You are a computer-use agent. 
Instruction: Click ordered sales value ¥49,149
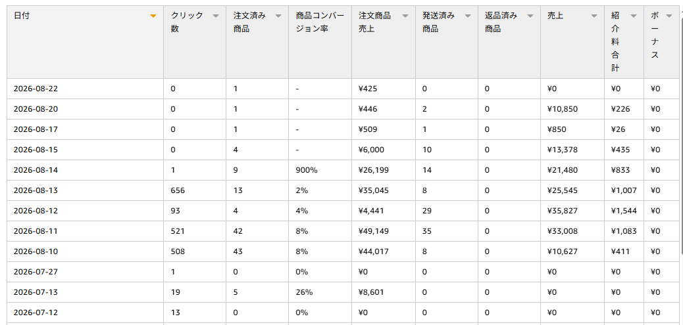374,231
